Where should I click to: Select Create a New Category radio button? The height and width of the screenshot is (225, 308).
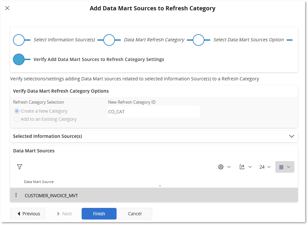point(17,111)
